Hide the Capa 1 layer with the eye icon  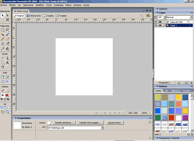(159, 25)
